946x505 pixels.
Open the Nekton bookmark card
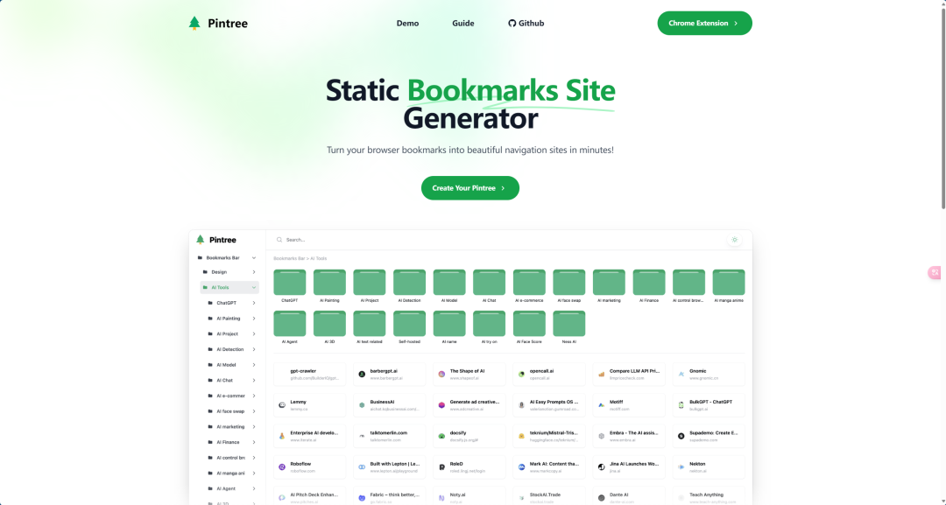pyautogui.click(x=709, y=467)
